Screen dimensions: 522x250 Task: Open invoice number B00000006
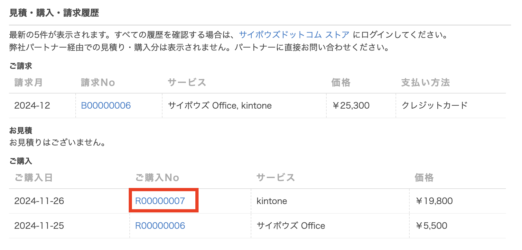pos(106,105)
